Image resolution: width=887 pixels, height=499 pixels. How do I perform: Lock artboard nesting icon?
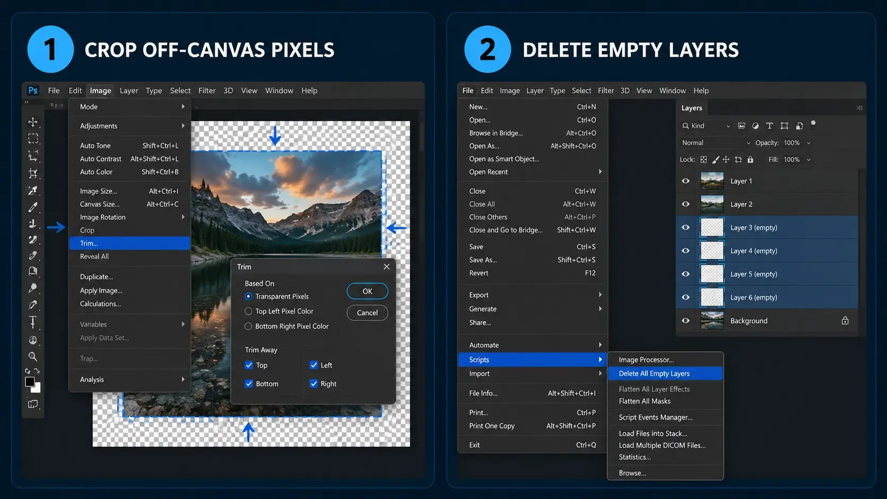click(x=738, y=159)
